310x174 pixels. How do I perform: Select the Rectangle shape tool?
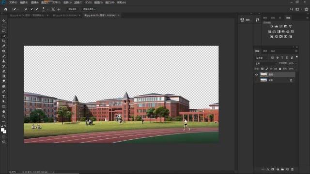(3, 106)
